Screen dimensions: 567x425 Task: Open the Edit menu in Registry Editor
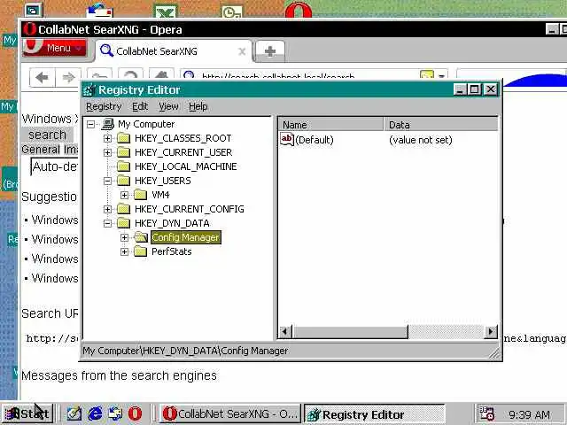pos(140,106)
